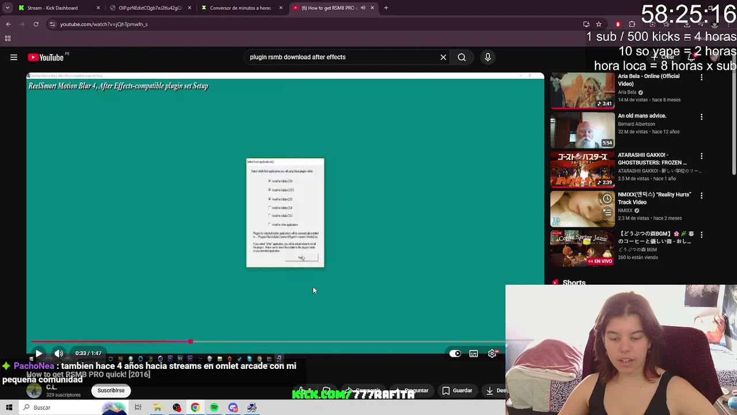Open the An old mans advice thumbnail
Screen dimensions: 737x415
pyautogui.click(x=582, y=130)
